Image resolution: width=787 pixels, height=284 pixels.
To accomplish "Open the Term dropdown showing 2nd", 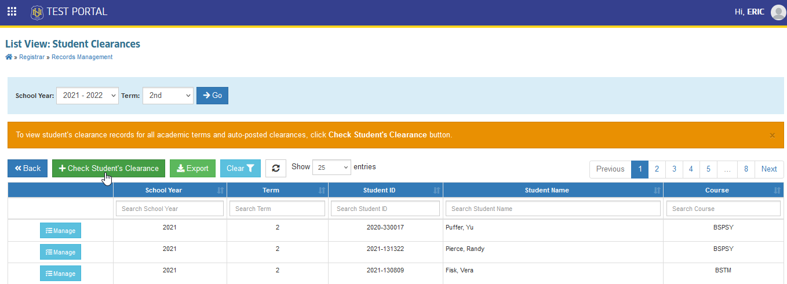I will coord(168,96).
